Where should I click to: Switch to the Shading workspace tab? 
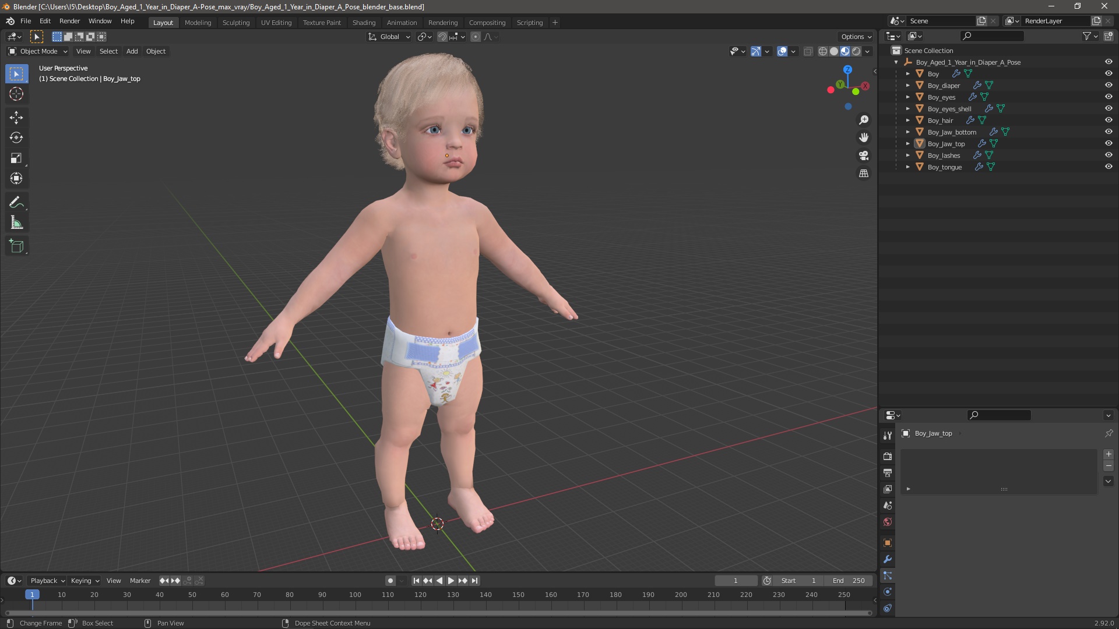click(364, 23)
